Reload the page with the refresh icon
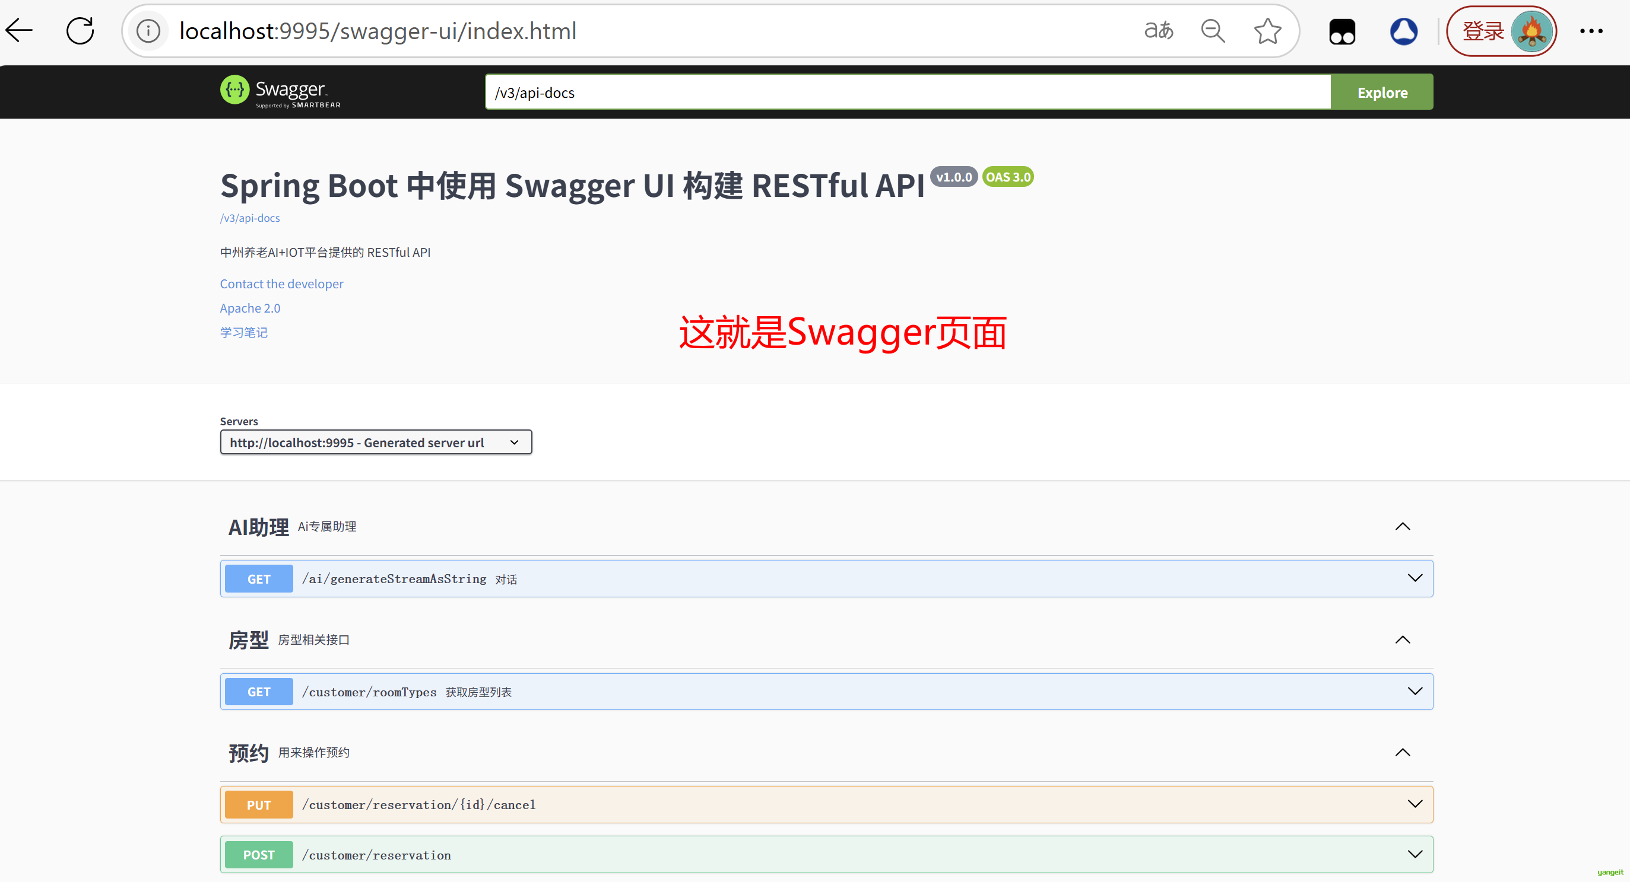The height and width of the screenshot is (882, 1630). click(80, 30)
